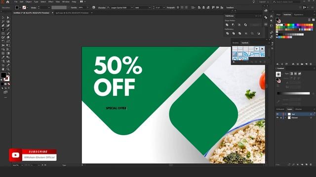Select the Magic Wand tool
This screenshot has width=316, height=177.
click(3, 22)
